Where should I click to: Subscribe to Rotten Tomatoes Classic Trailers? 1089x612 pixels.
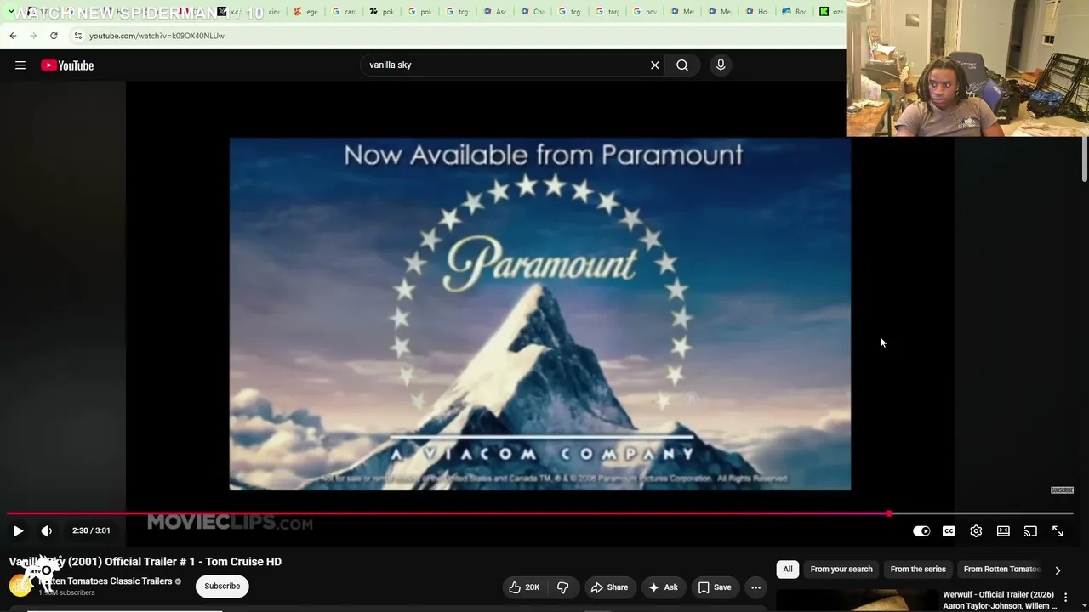coord(222,586)
